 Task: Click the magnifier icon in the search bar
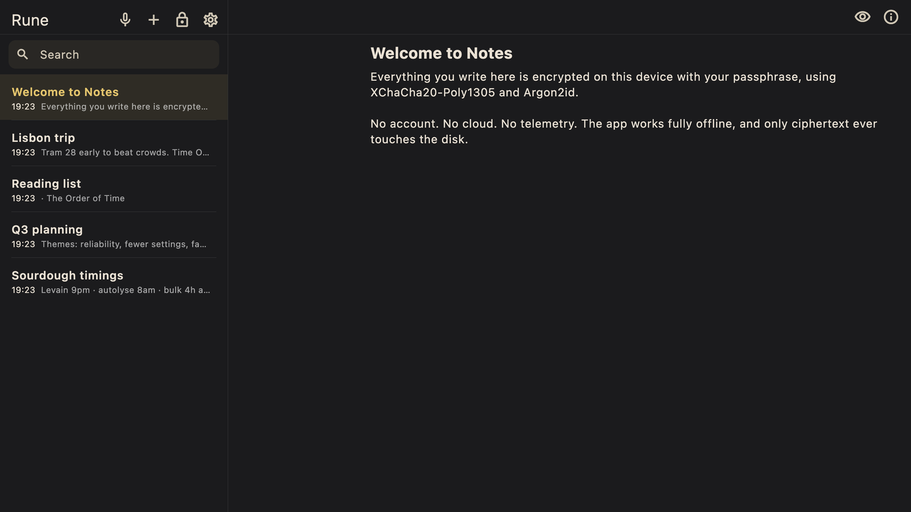(23, 54)
